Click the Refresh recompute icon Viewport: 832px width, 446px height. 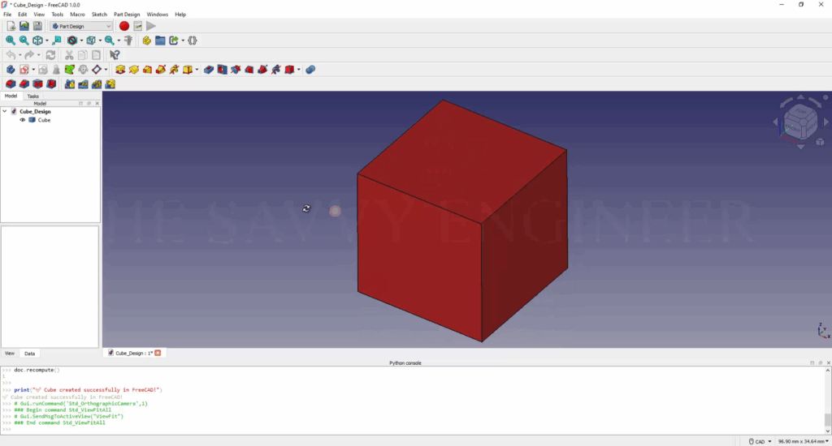[x=50, y=55]
